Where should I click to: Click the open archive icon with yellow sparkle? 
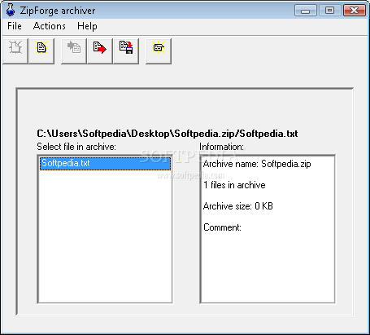point(41,51)
